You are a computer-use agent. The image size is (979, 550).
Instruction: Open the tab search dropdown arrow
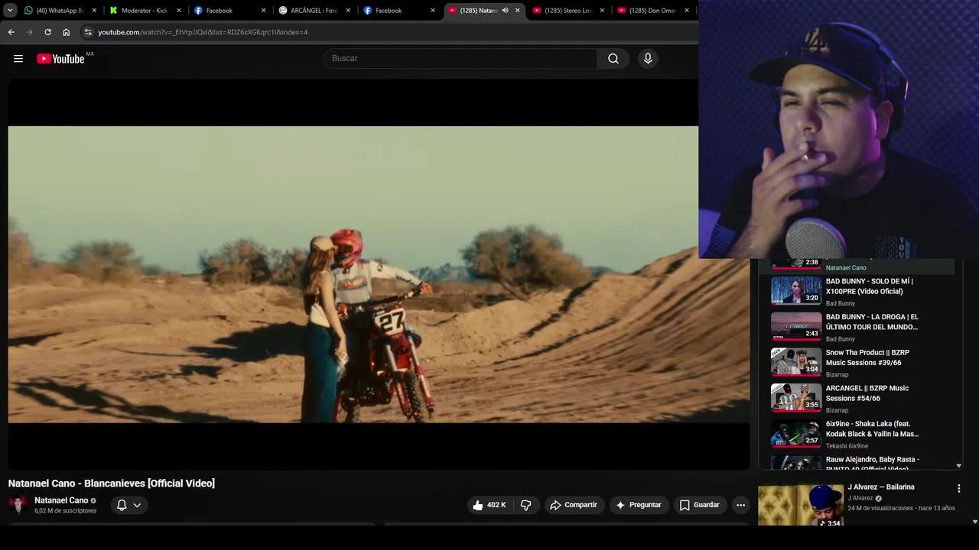coord(10,11)
